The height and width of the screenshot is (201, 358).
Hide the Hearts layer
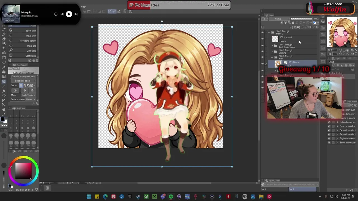point(262,39)
